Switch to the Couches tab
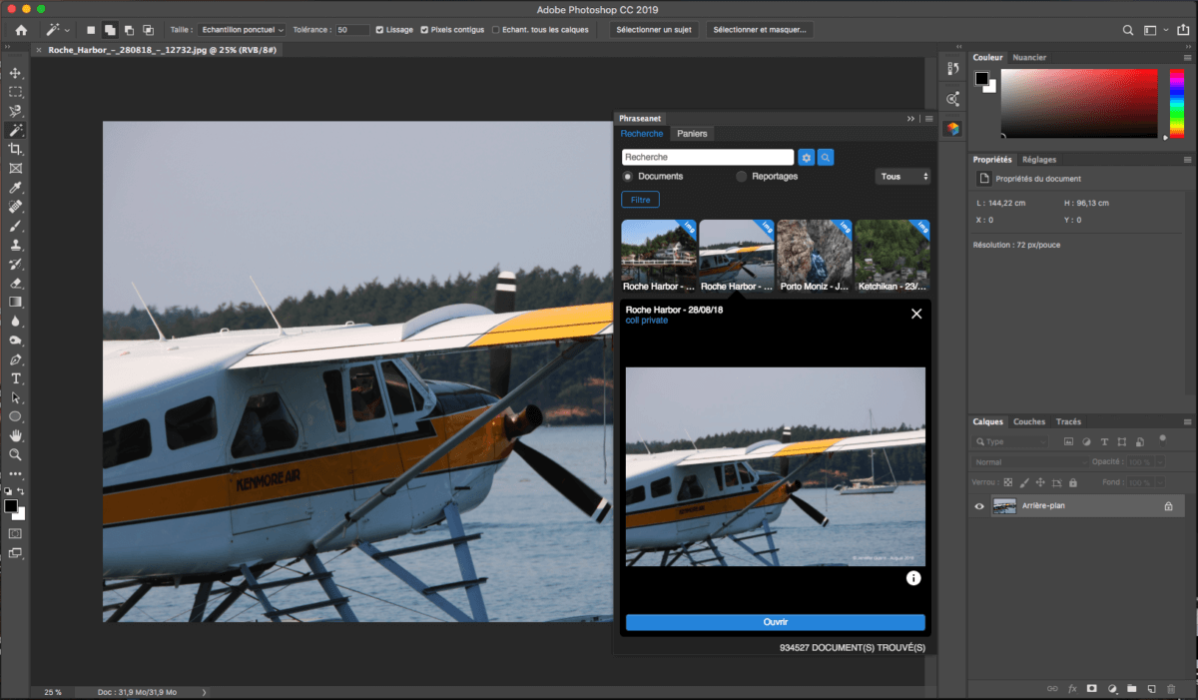Viewport: 1198px width, 700px height. (x=1029, y=421)
